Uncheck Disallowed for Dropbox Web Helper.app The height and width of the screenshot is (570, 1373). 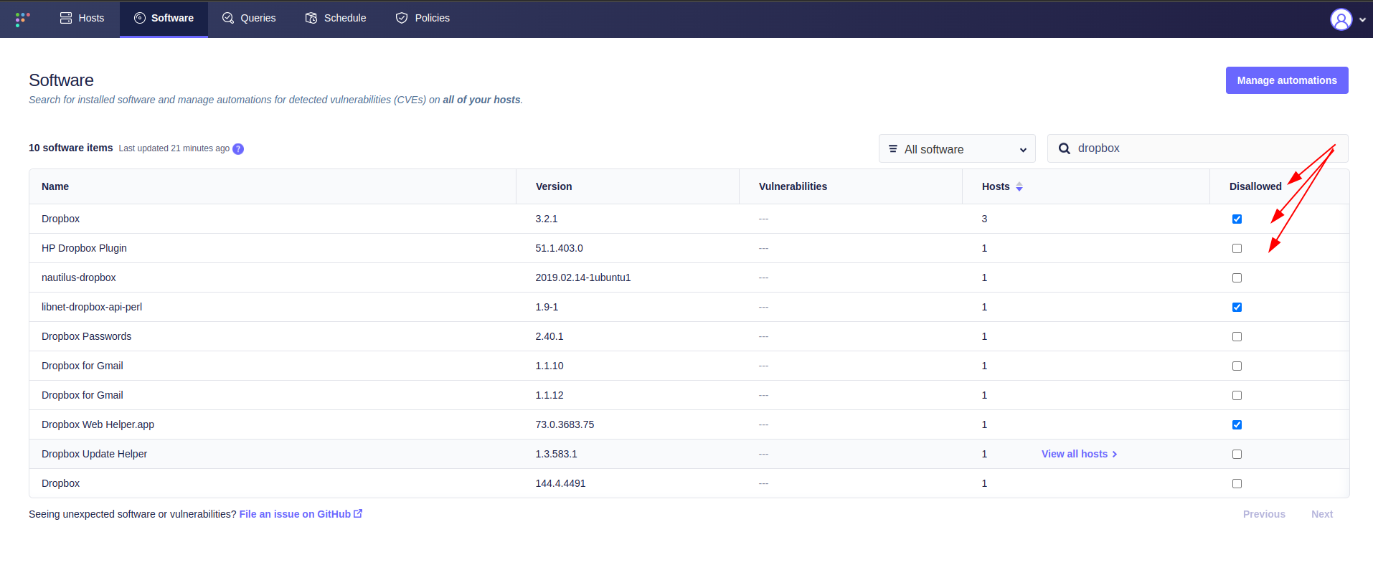[1237, 424]
